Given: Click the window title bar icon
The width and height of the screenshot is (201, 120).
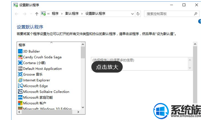Looking at the screenshot, I should (16, 5).
